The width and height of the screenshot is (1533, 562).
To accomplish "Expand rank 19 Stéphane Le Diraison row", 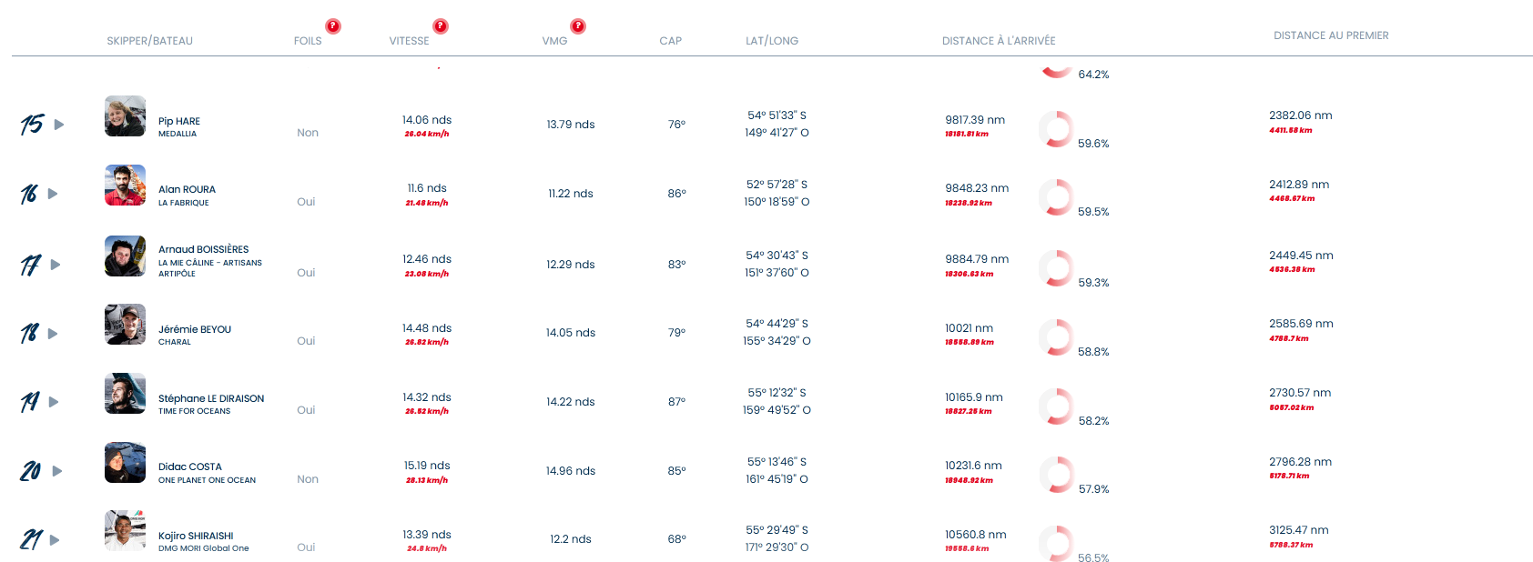I will 54,402.
